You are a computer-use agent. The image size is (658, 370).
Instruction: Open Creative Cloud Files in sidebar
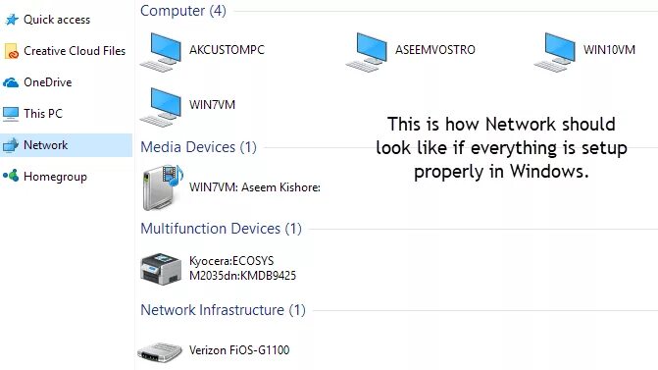pyautogui.click(x=65, y=51)
